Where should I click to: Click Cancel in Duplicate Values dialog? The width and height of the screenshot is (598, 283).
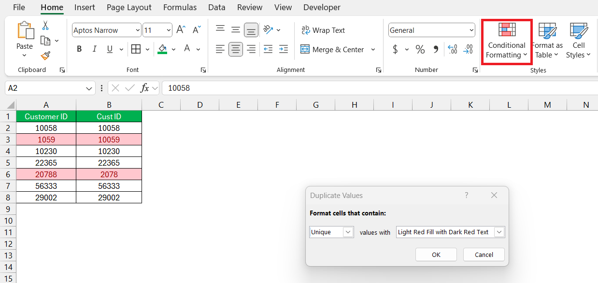(x=484, y=255)
